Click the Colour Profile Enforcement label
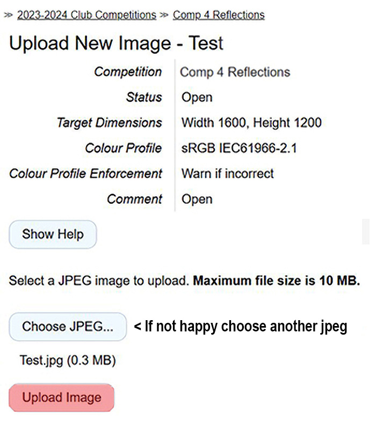The width and height of the screenshot is (376, 429). (85, 174)
